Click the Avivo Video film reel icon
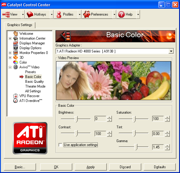180x173 pixels. [16, 67]
